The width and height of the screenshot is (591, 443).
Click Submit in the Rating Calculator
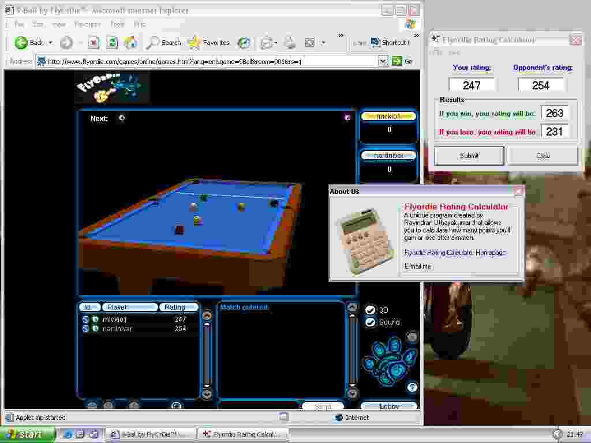pos(469,156)
